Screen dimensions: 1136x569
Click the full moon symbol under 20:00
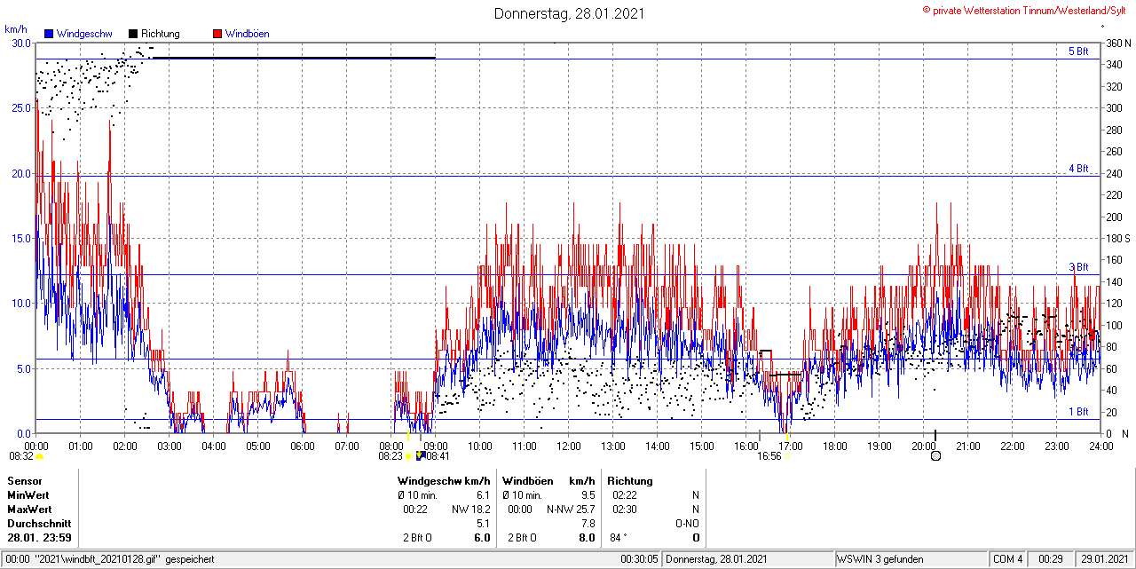(935, 456)
